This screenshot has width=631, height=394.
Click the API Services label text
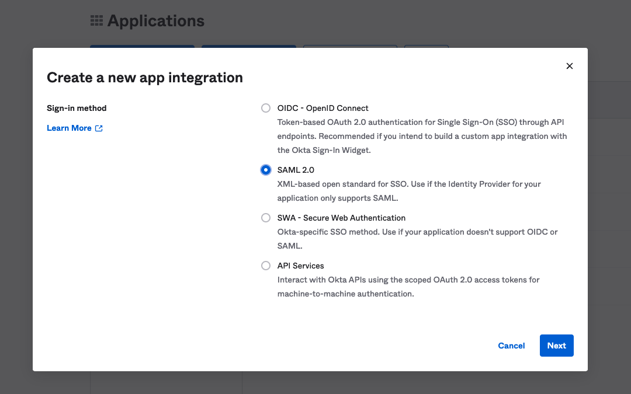pos(301,266)
